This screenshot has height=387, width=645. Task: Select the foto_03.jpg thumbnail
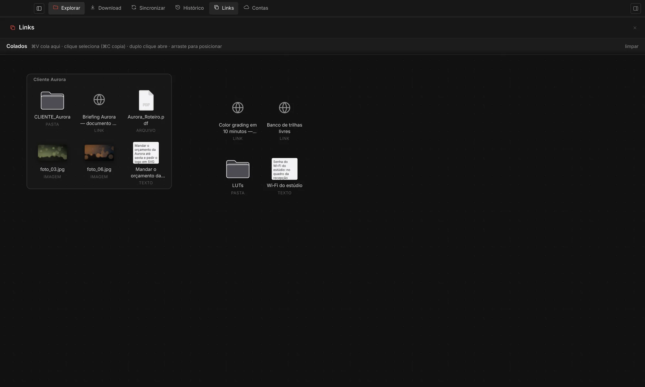coord(52,153)
